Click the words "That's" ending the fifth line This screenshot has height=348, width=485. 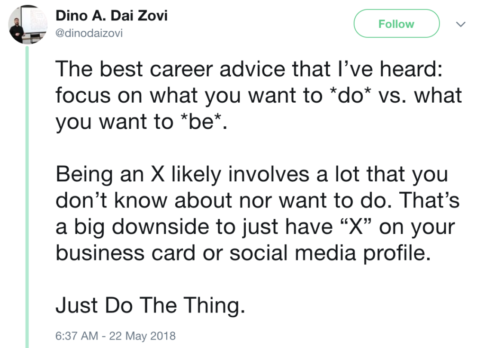click(429, 200)
